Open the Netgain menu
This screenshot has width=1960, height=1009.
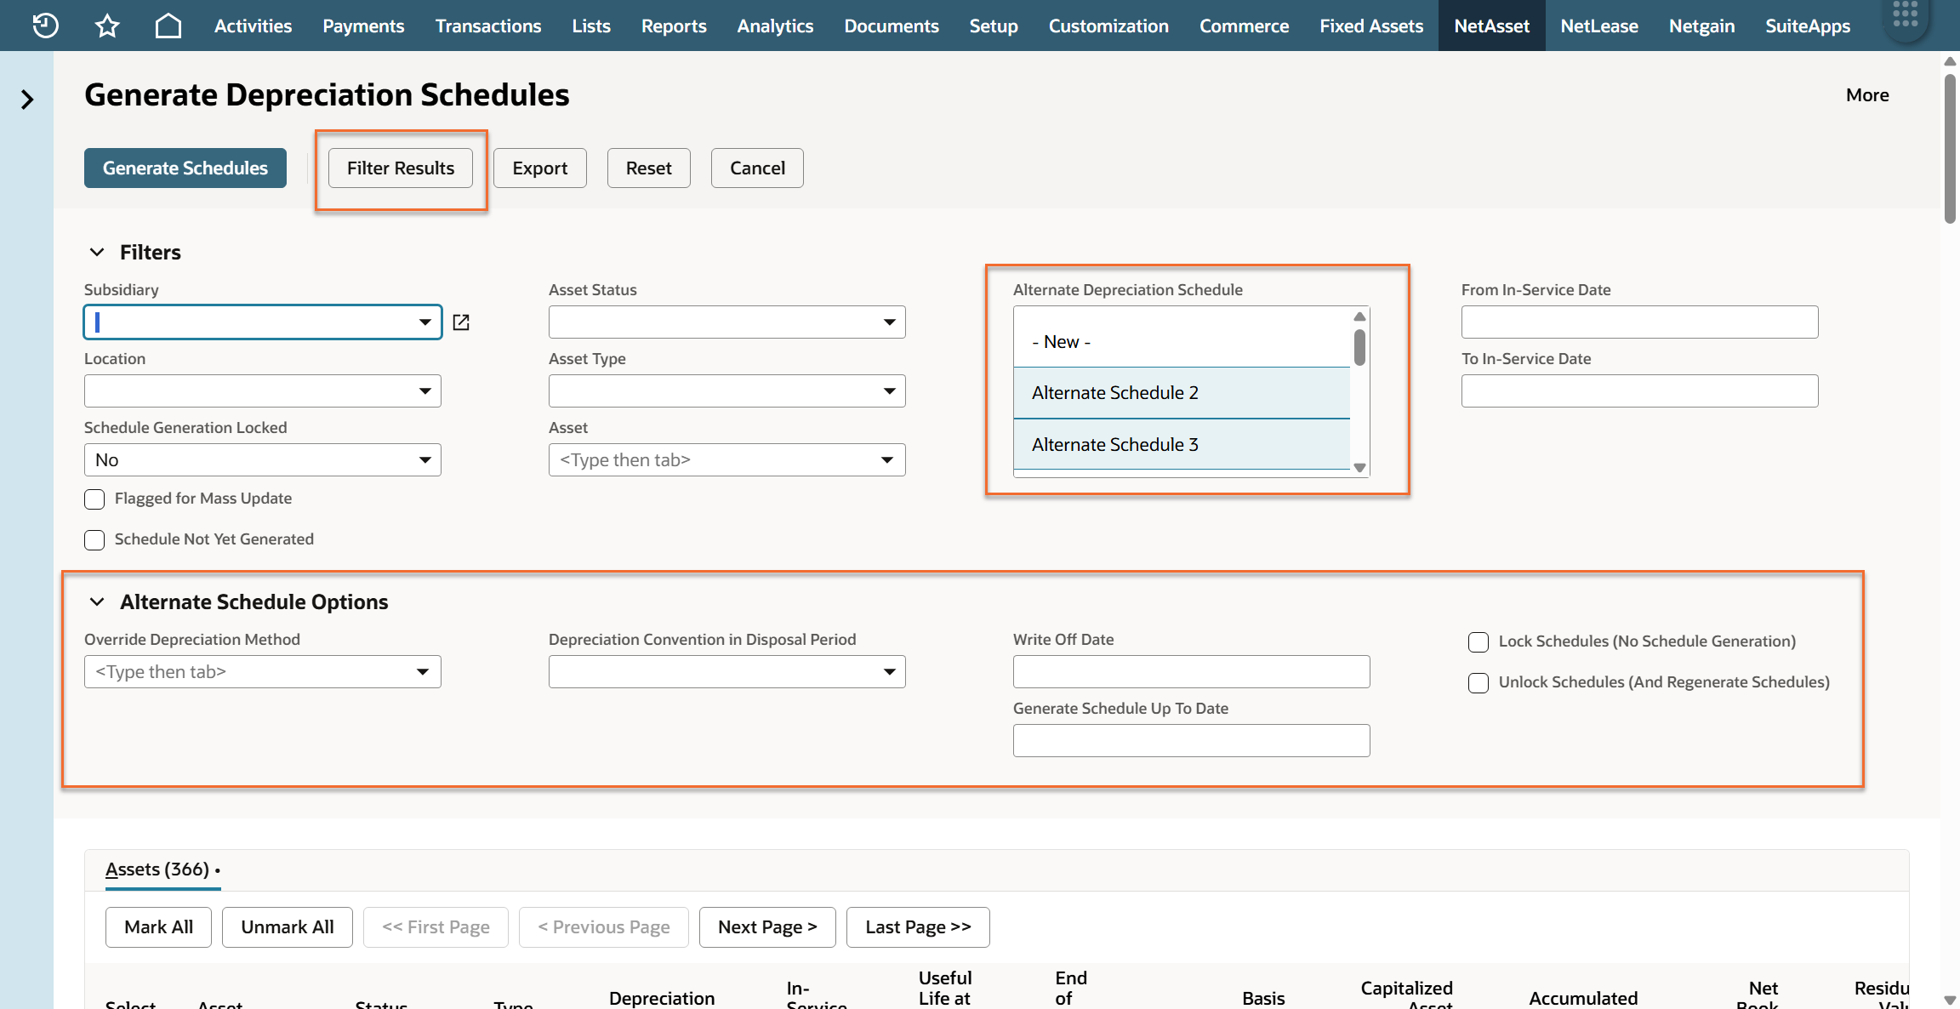pos(1701,26)
